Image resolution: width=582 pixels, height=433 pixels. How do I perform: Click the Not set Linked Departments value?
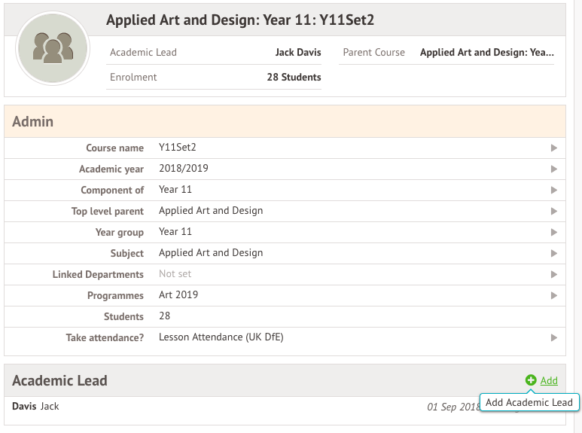175,274
